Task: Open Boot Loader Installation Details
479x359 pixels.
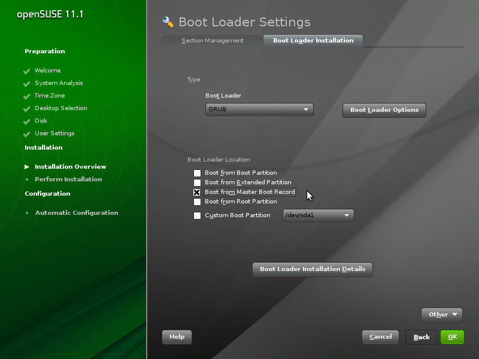Action: [313, 269]
